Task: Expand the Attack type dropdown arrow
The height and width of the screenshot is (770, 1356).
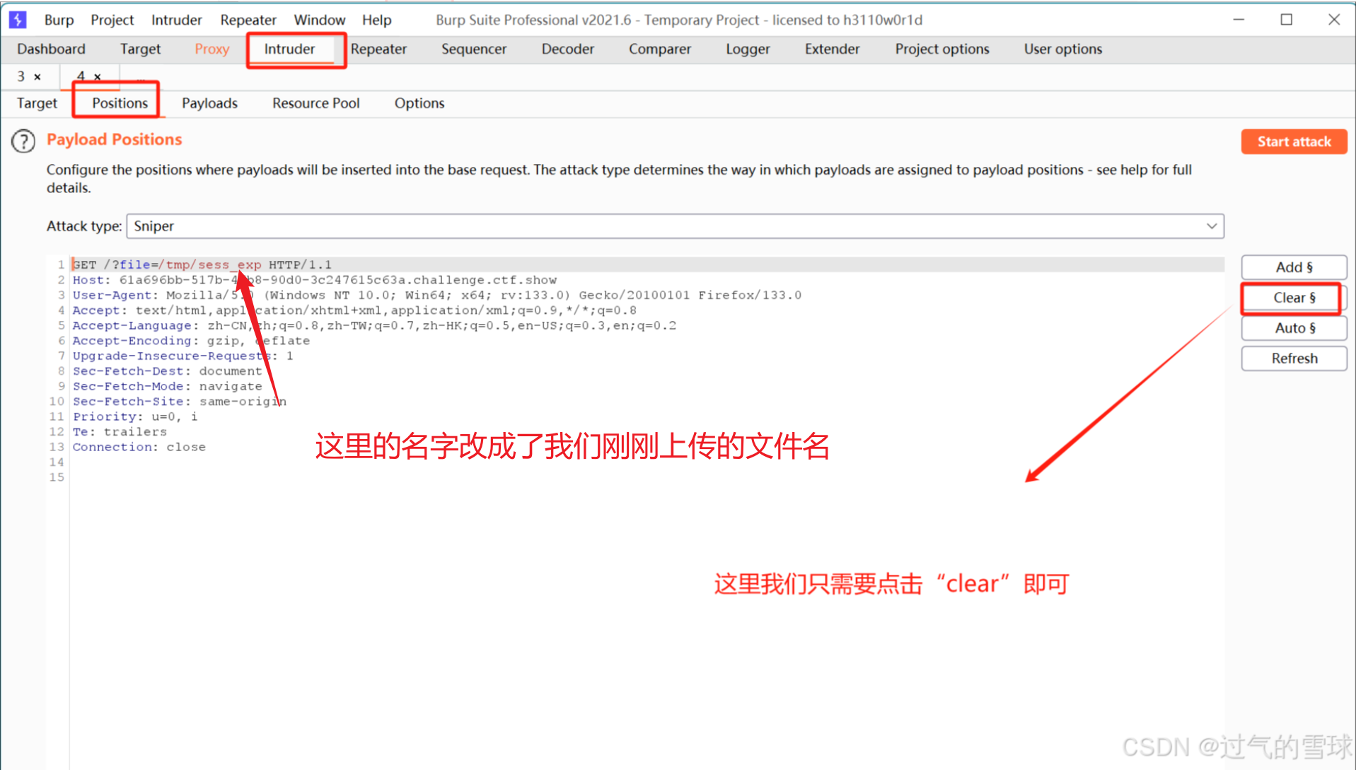Action: click(x=1211, y=226)
